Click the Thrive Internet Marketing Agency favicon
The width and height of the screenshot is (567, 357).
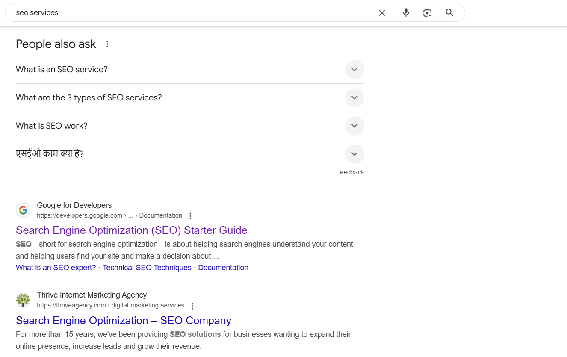click(x=23, y=300)
